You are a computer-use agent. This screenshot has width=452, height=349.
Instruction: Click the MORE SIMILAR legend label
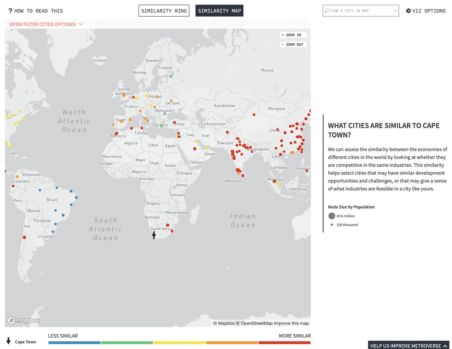point(295,336)
